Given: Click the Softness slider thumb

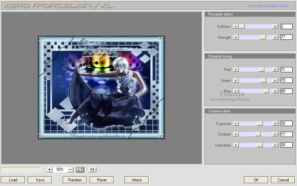Looking at the screenshot, I should (242, 27).
